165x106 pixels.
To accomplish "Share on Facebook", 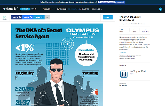I will coord(17,17).
